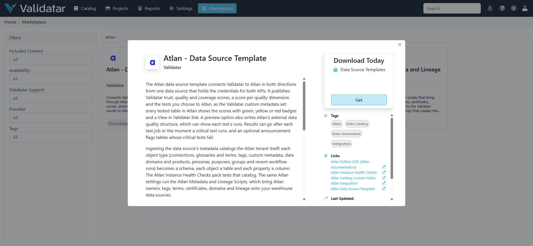Click the Atlan logo in the dialog header

pos(152,63)
